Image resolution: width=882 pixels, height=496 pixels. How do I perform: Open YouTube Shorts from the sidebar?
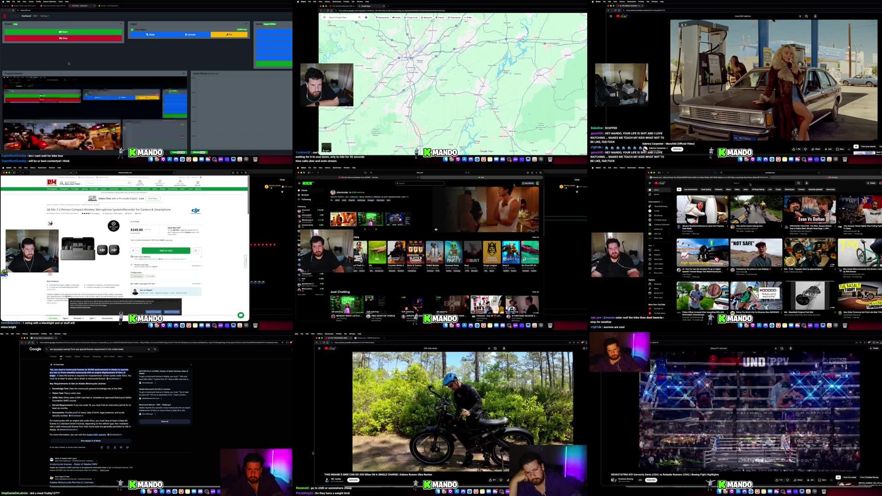tap(655, 194)
